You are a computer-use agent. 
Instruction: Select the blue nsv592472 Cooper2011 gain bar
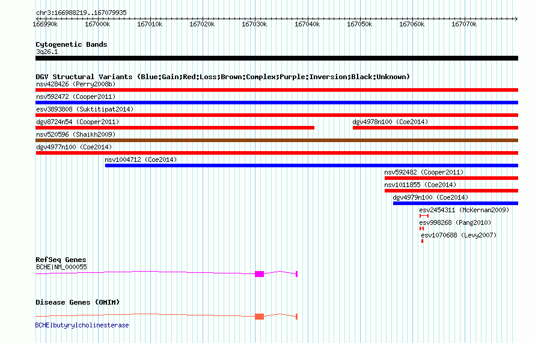click(277, 103)
